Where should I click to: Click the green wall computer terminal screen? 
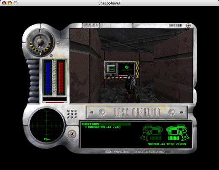click(x=127, y=69)
